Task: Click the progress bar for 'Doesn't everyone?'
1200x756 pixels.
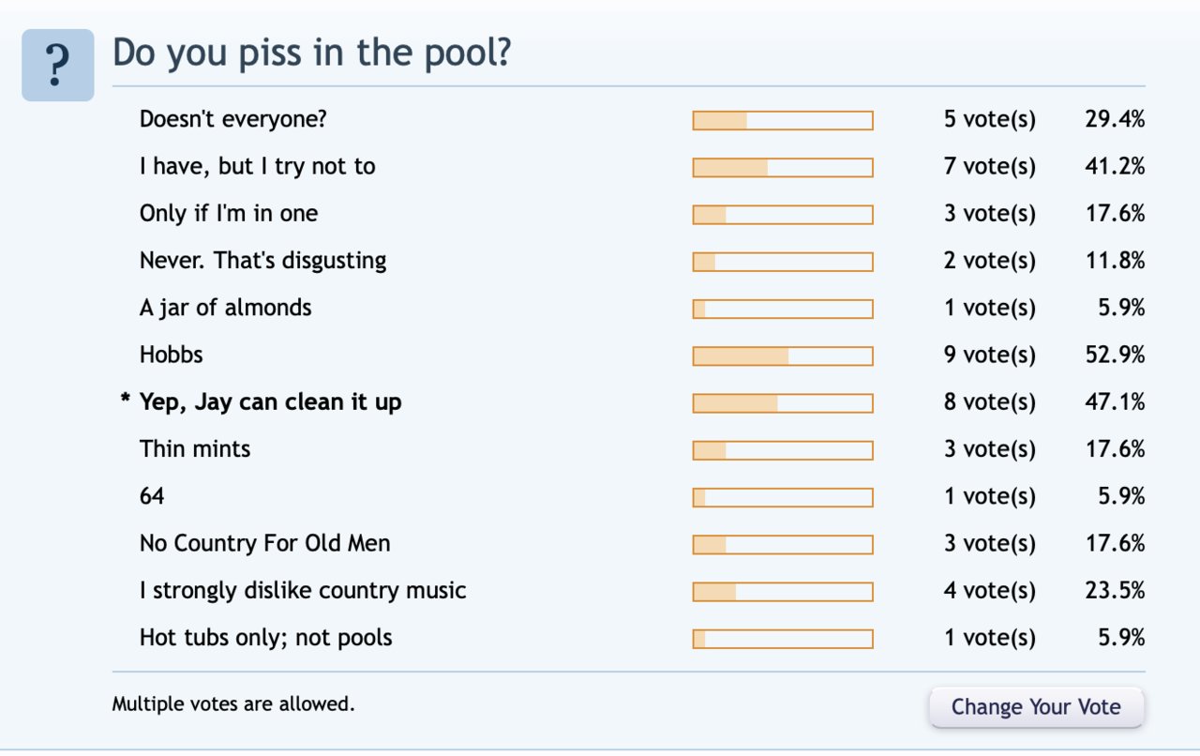Action: pyautogui.click(x=783, y=120)
